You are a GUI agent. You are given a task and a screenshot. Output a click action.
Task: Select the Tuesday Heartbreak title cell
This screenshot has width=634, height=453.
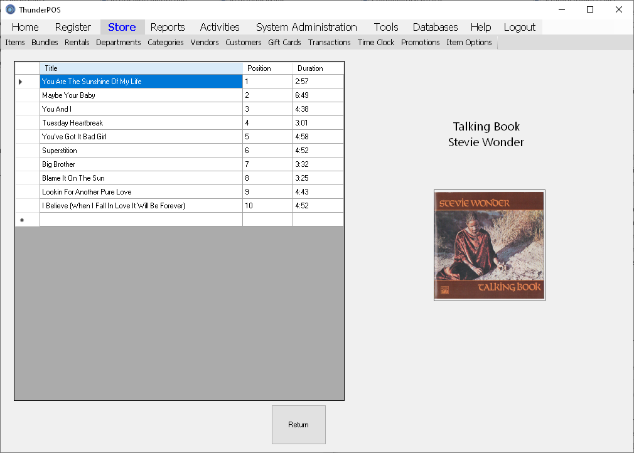pos(141,123)
